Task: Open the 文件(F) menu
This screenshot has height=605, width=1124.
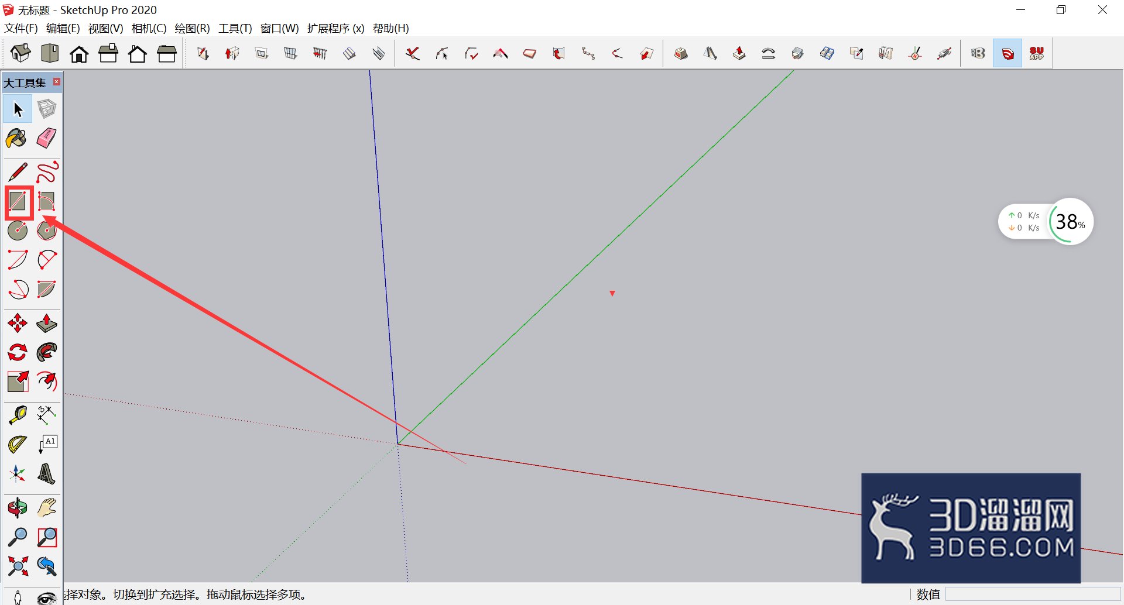Action: click(x=21, y=28)
